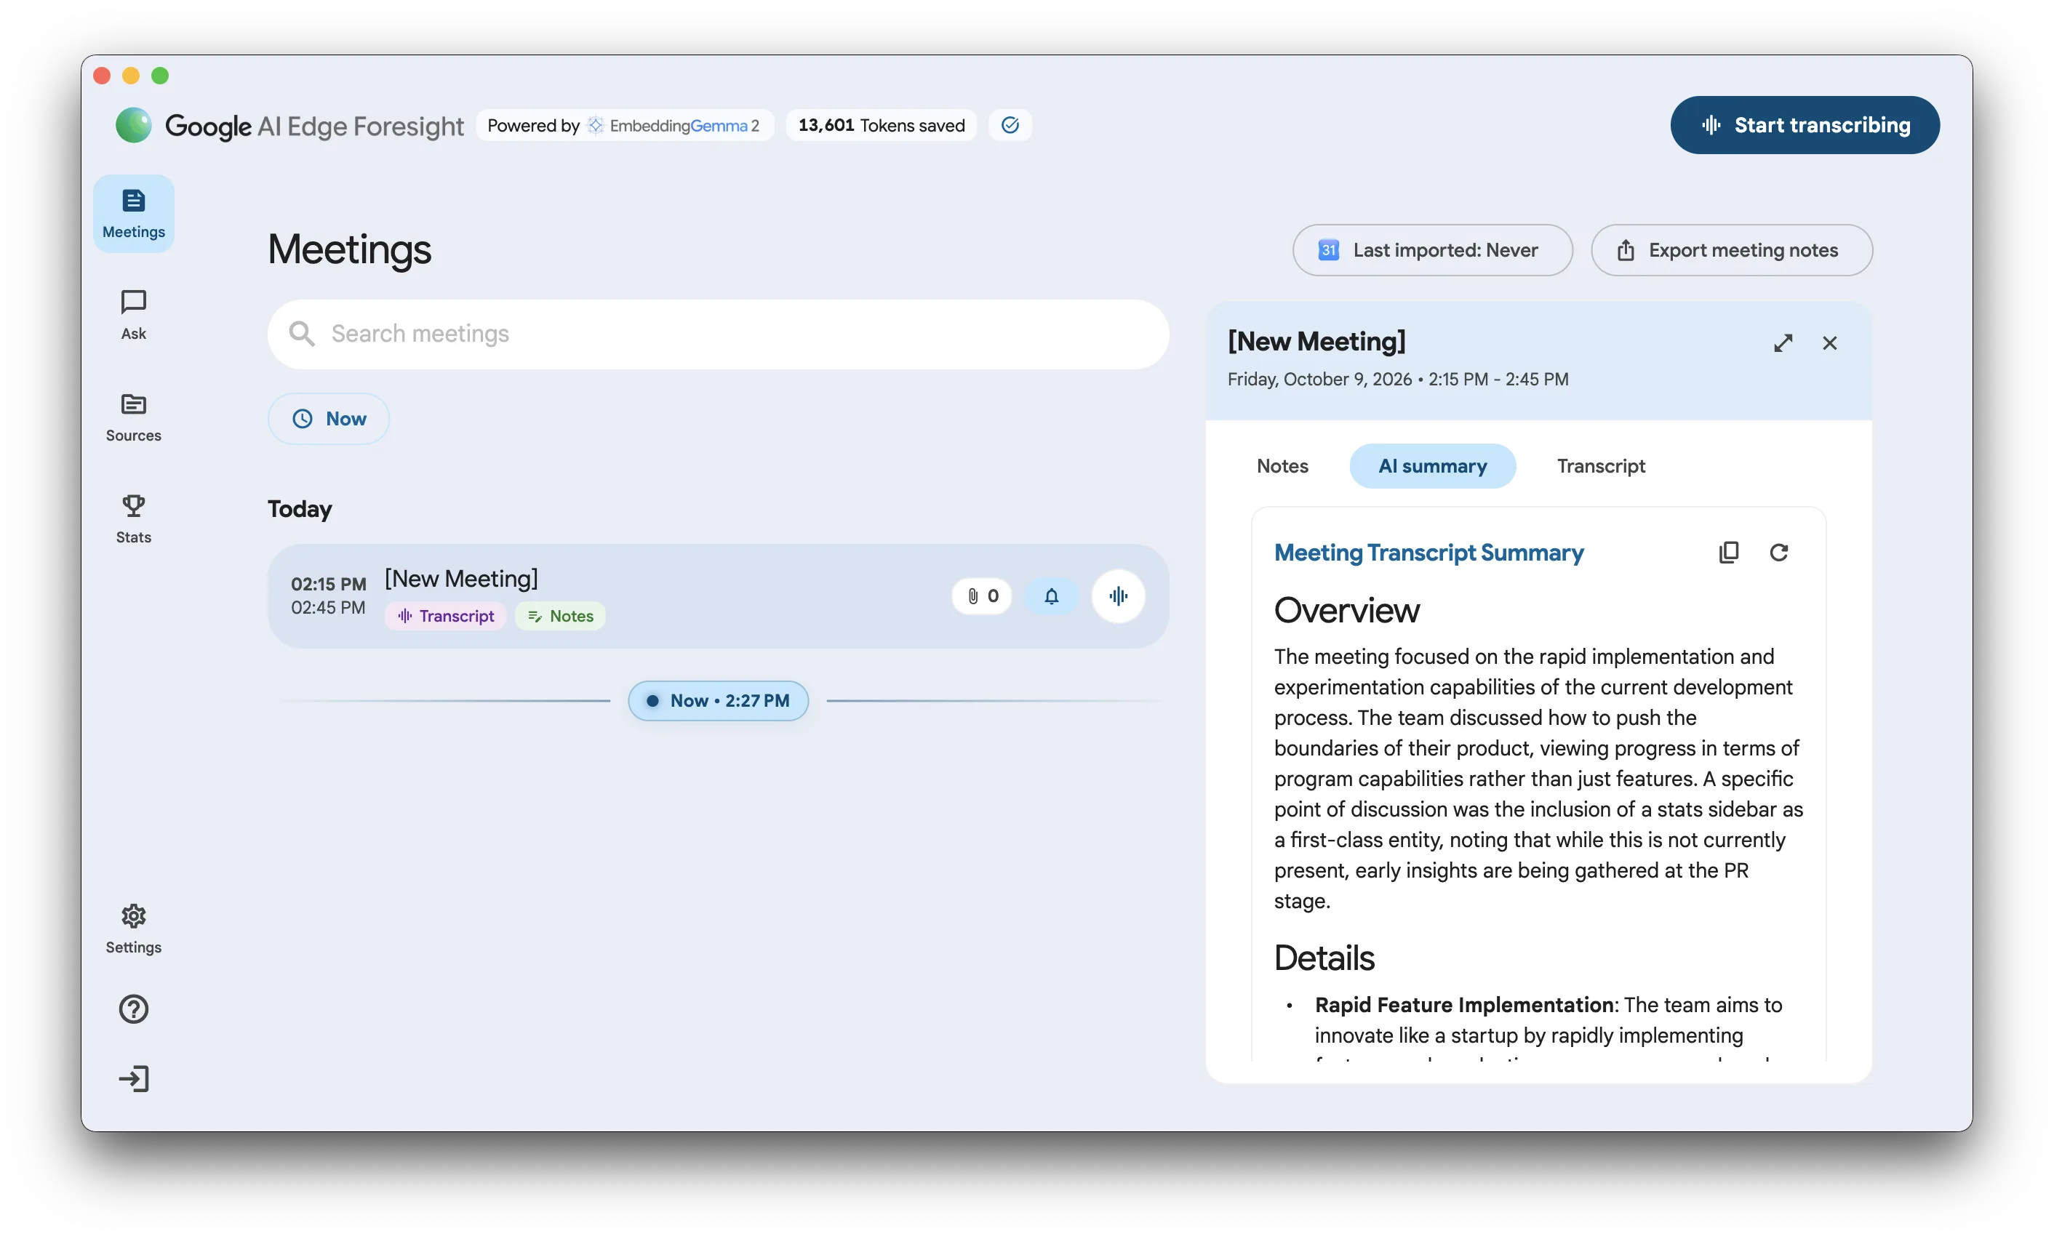Click the Notes tag on New Meeting row
Screen dimensions: 2054x1239
tap(560, 616)
